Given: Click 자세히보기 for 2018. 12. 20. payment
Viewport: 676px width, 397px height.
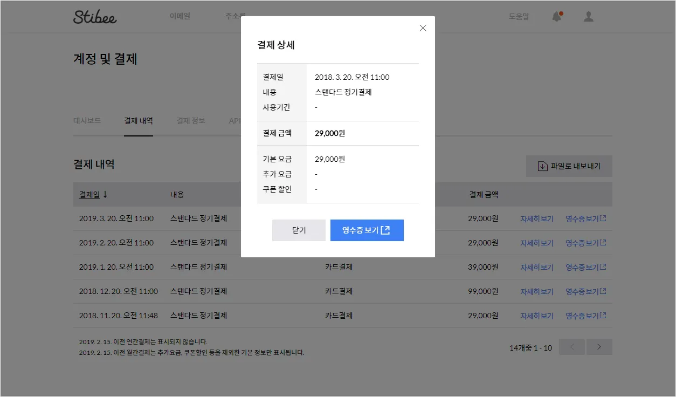Looking at the screenshot, I should [x=537, y=292].
